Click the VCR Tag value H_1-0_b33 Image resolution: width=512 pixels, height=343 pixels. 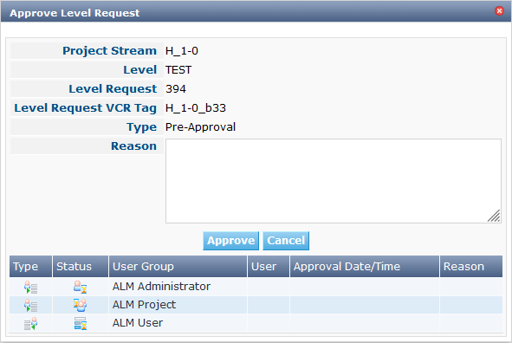pos(195,108)
